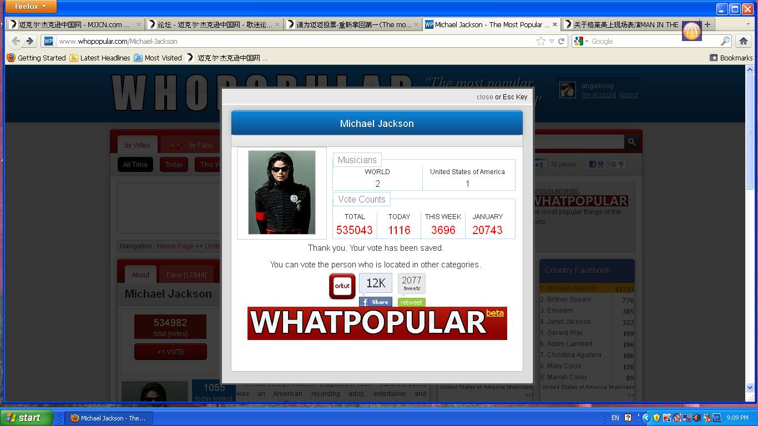Open the Firefox menu dropdown

31,7
